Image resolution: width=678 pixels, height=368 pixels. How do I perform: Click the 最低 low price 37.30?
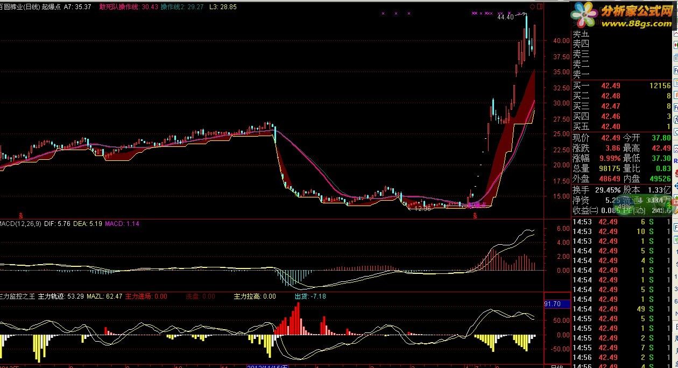click(661, 158)
